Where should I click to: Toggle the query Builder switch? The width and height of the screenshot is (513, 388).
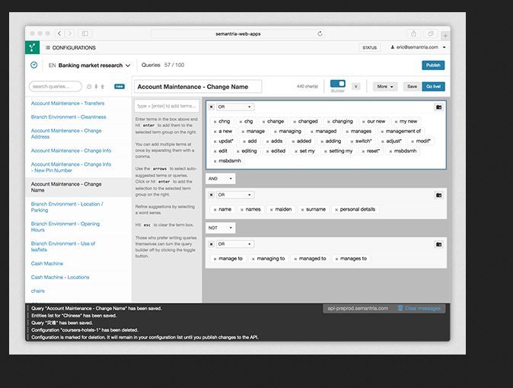click(338, 84)
